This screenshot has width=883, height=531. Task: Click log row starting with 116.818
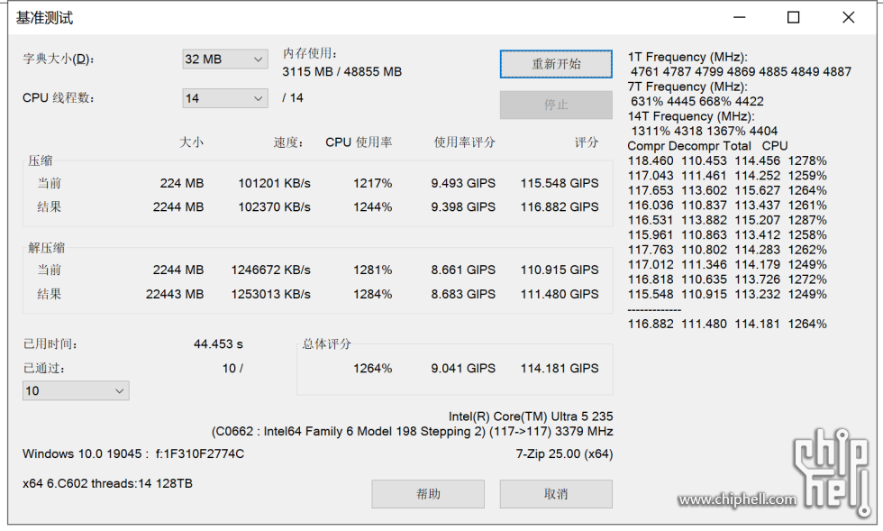727,279
